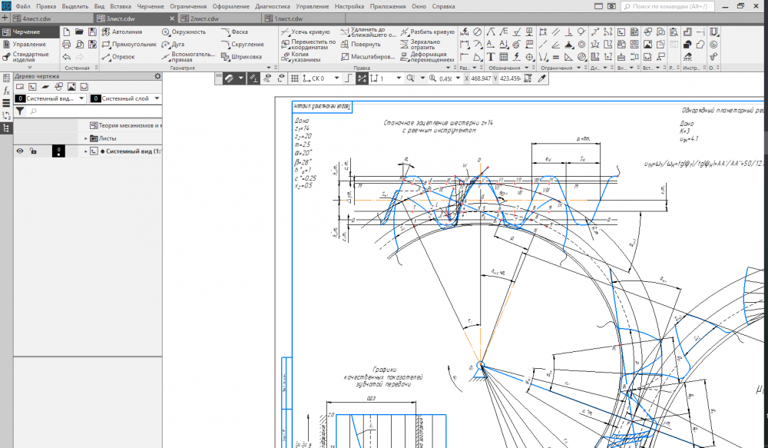Click the Управление toolset button
This screenshot has height=448, width=768.
click(29, 45)
